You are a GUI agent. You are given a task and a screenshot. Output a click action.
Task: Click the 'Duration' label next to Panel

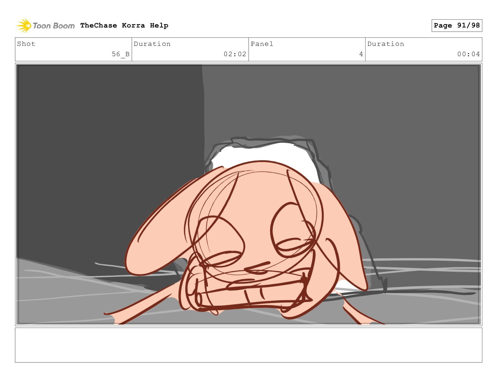click(x=386, y=44)
